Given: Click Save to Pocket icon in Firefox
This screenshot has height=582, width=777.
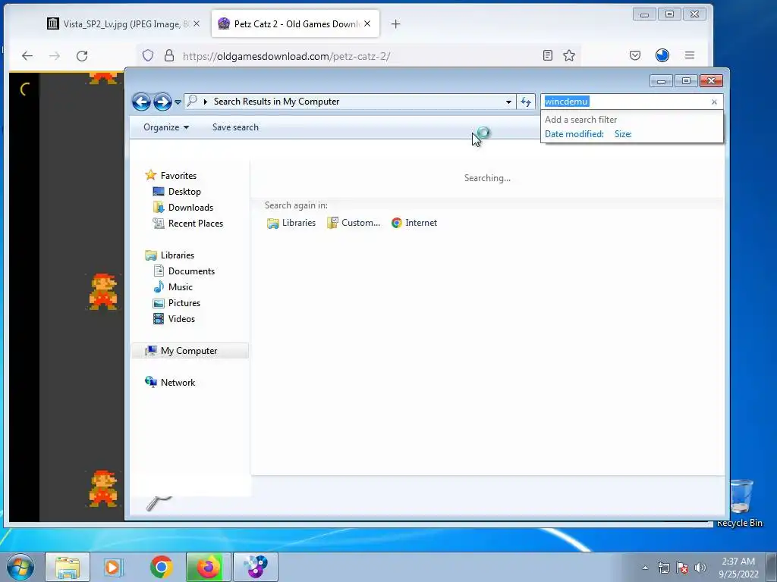Looking at the screenshot, I should (635, 55).
